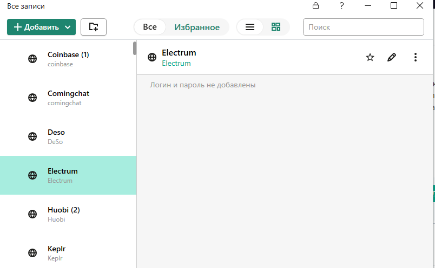
Task: Click globe icon next to Huobi (2)
Action: point(32,214)
